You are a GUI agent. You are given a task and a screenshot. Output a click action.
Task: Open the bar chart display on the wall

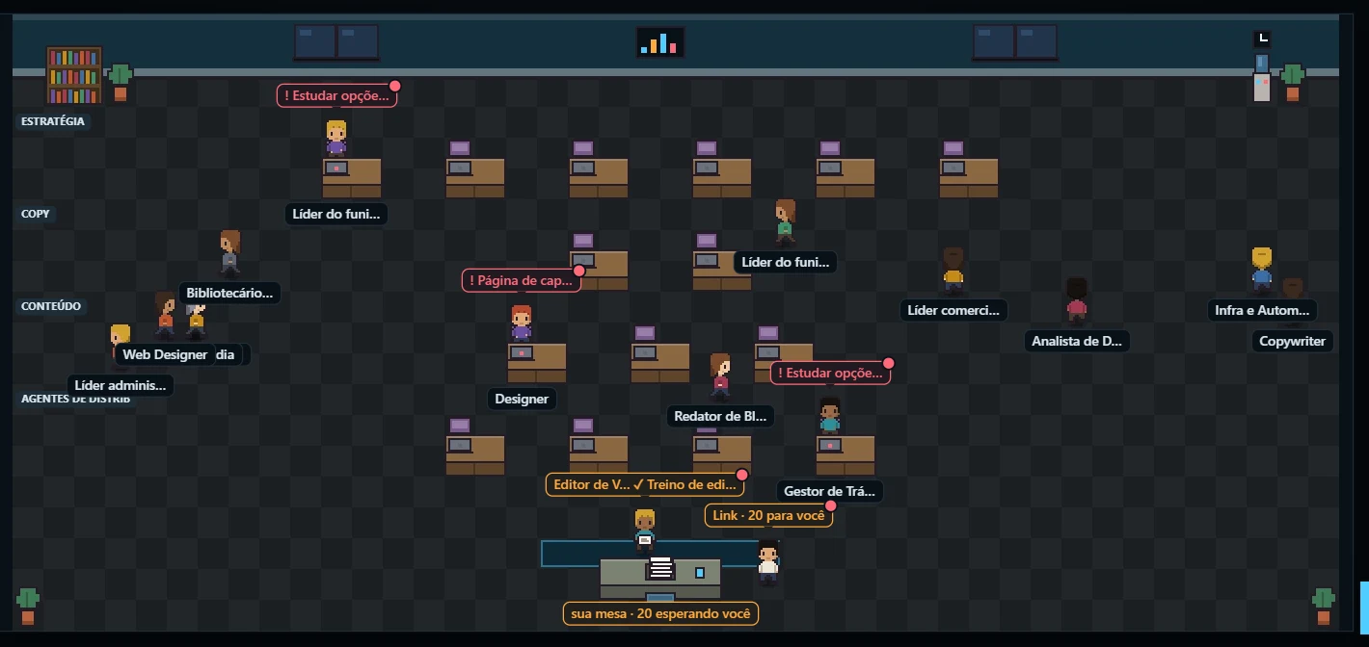(660, 42)
